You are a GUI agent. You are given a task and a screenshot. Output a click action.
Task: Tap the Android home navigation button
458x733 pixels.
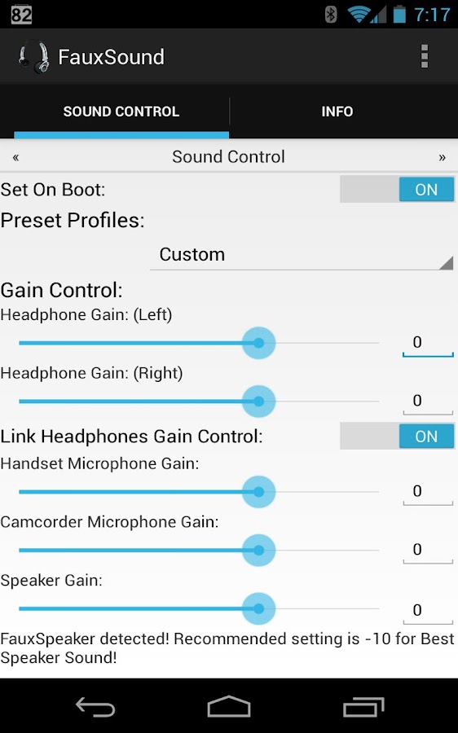coord(229,706)
